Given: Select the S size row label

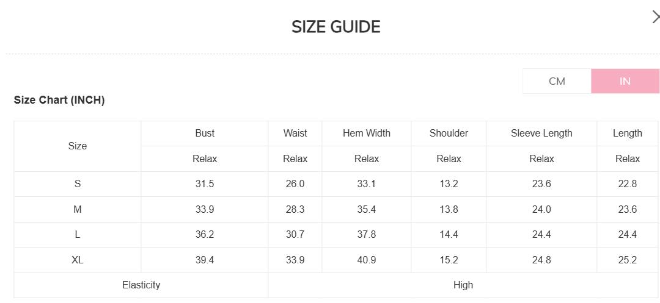Looking at the screenshot, I should click(x=78, y=184).
